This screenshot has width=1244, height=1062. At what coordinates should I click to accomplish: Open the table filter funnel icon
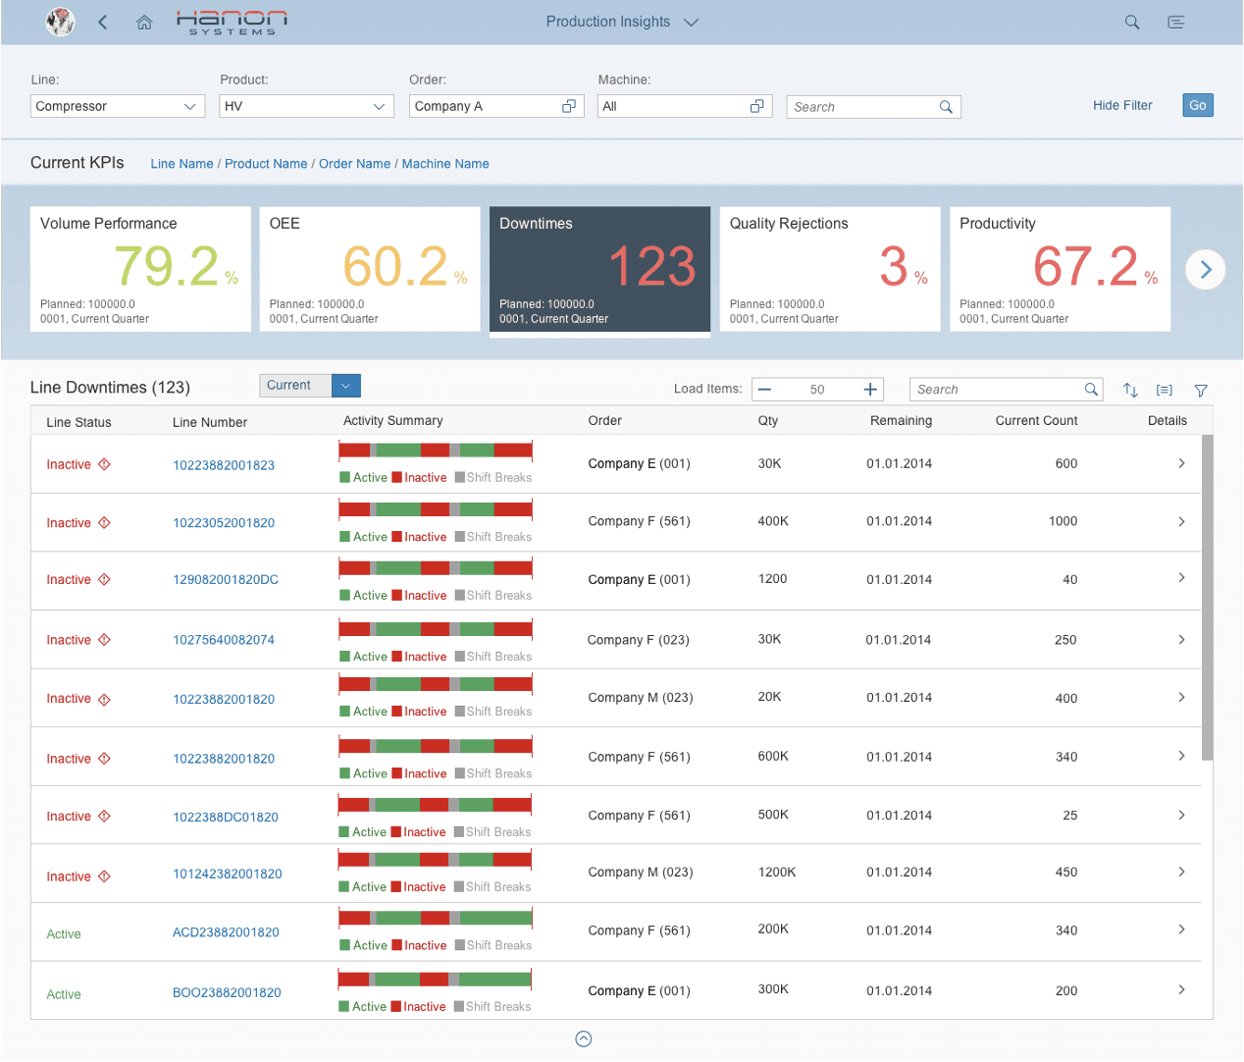(x=1201, y=390)
